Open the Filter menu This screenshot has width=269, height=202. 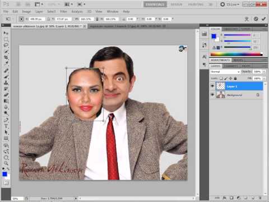(x=63, y=12)
